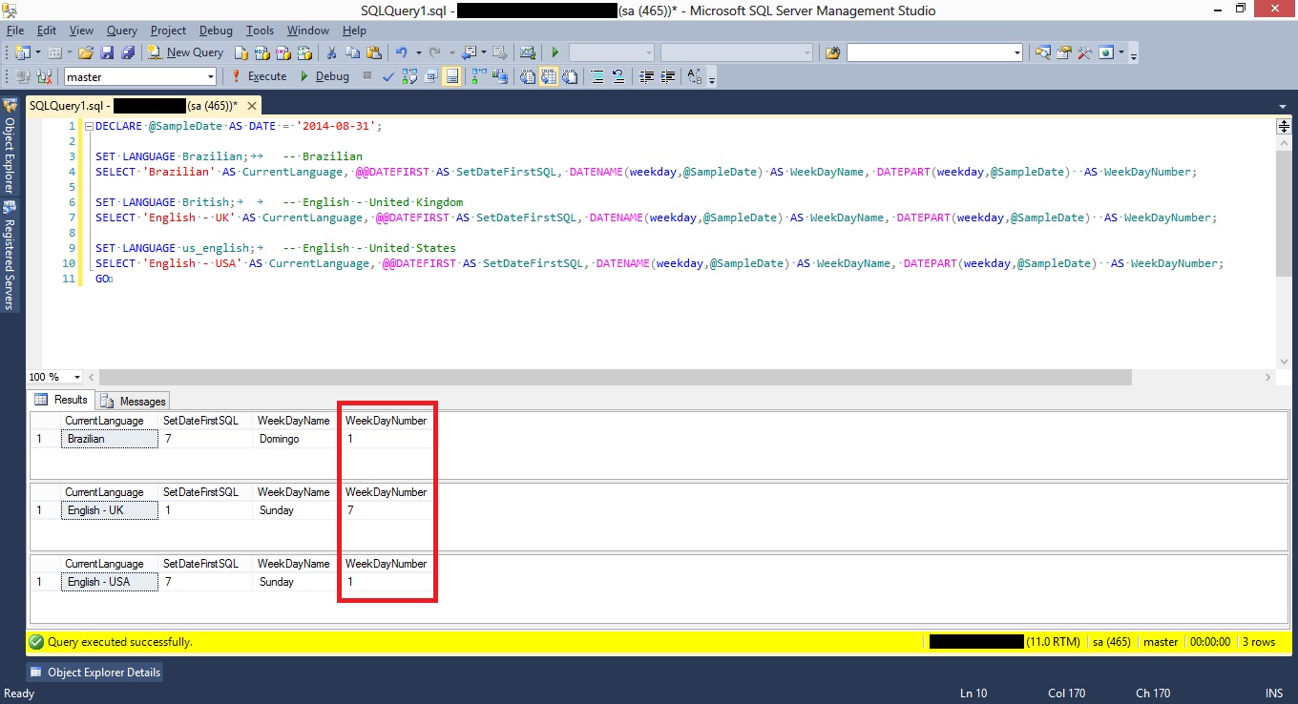
Task: Comment out the selected lines
Action: tap(596, 76)
